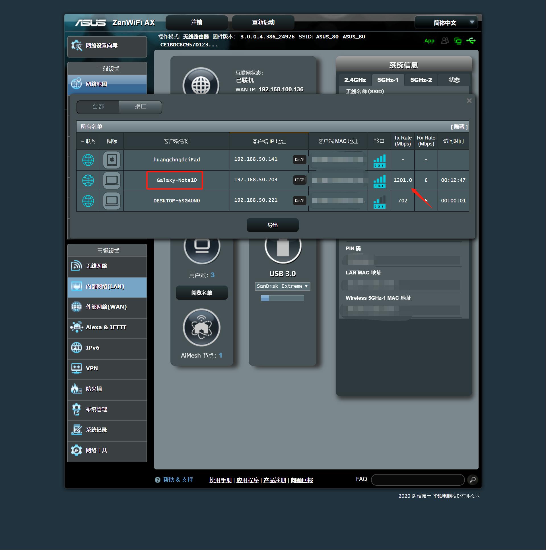Click the VPN sidebar icon

click(x=76, y=368)
